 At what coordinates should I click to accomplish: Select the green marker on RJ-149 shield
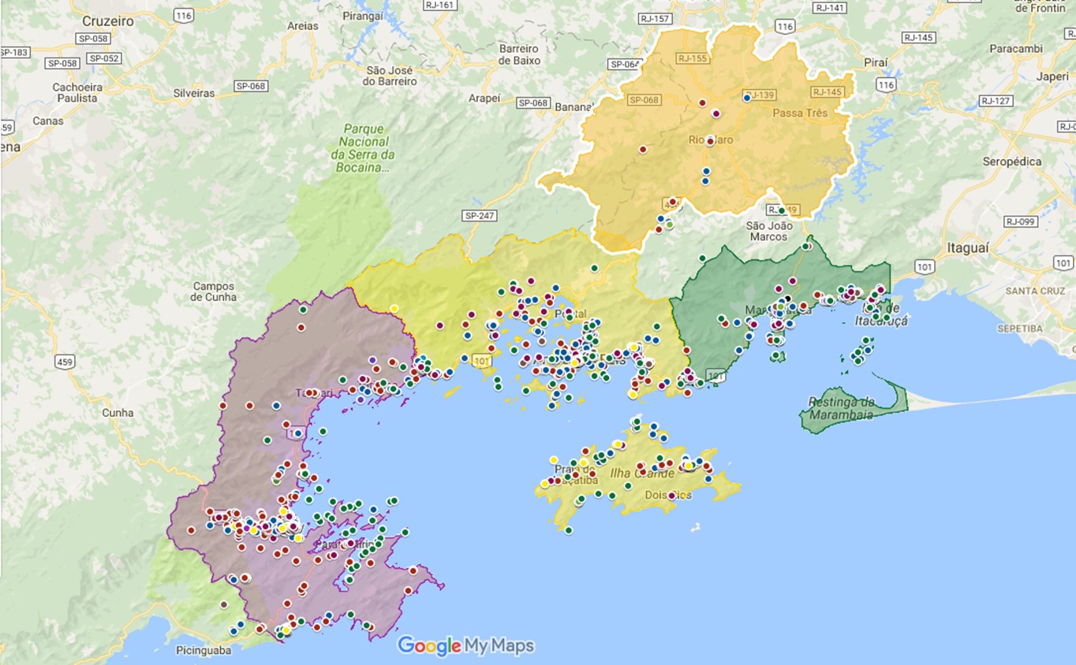781,210
